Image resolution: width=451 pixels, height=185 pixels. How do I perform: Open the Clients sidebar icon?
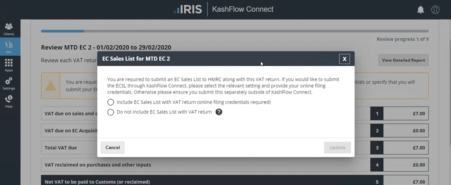coord(8,29)
